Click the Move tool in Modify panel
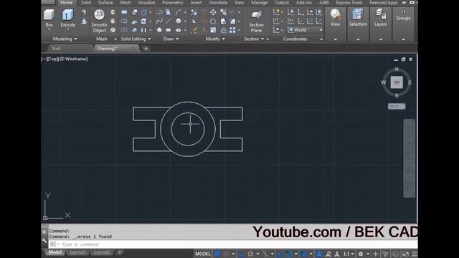 (213, 12)
